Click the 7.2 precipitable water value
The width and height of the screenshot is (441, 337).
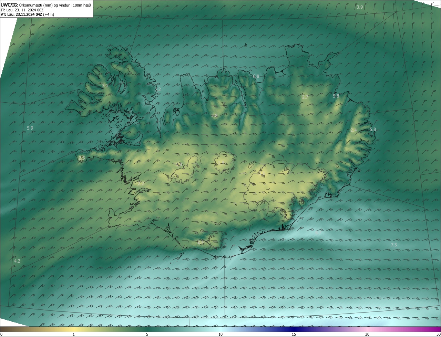point(158,89)
